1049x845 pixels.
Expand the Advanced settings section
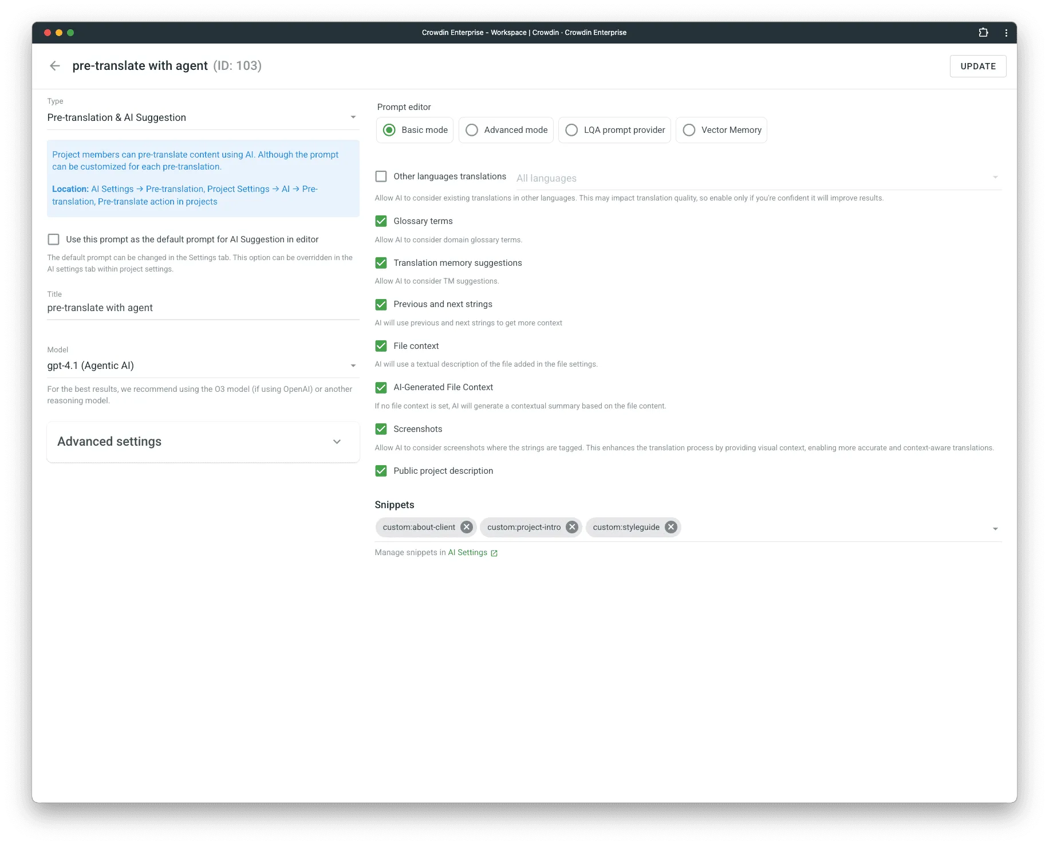pos(337,442)
